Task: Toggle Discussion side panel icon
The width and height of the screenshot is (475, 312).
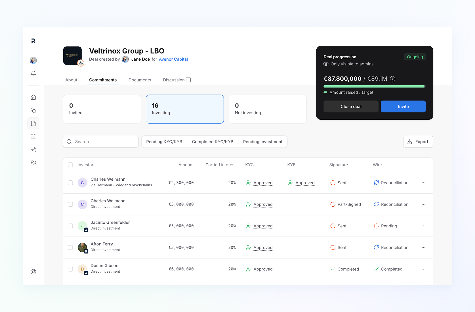Action: (188, 80)
